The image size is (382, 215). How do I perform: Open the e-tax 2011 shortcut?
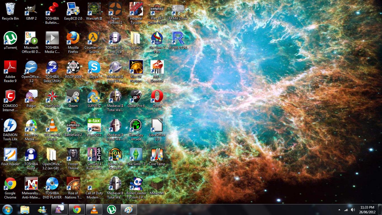point(94,128)
